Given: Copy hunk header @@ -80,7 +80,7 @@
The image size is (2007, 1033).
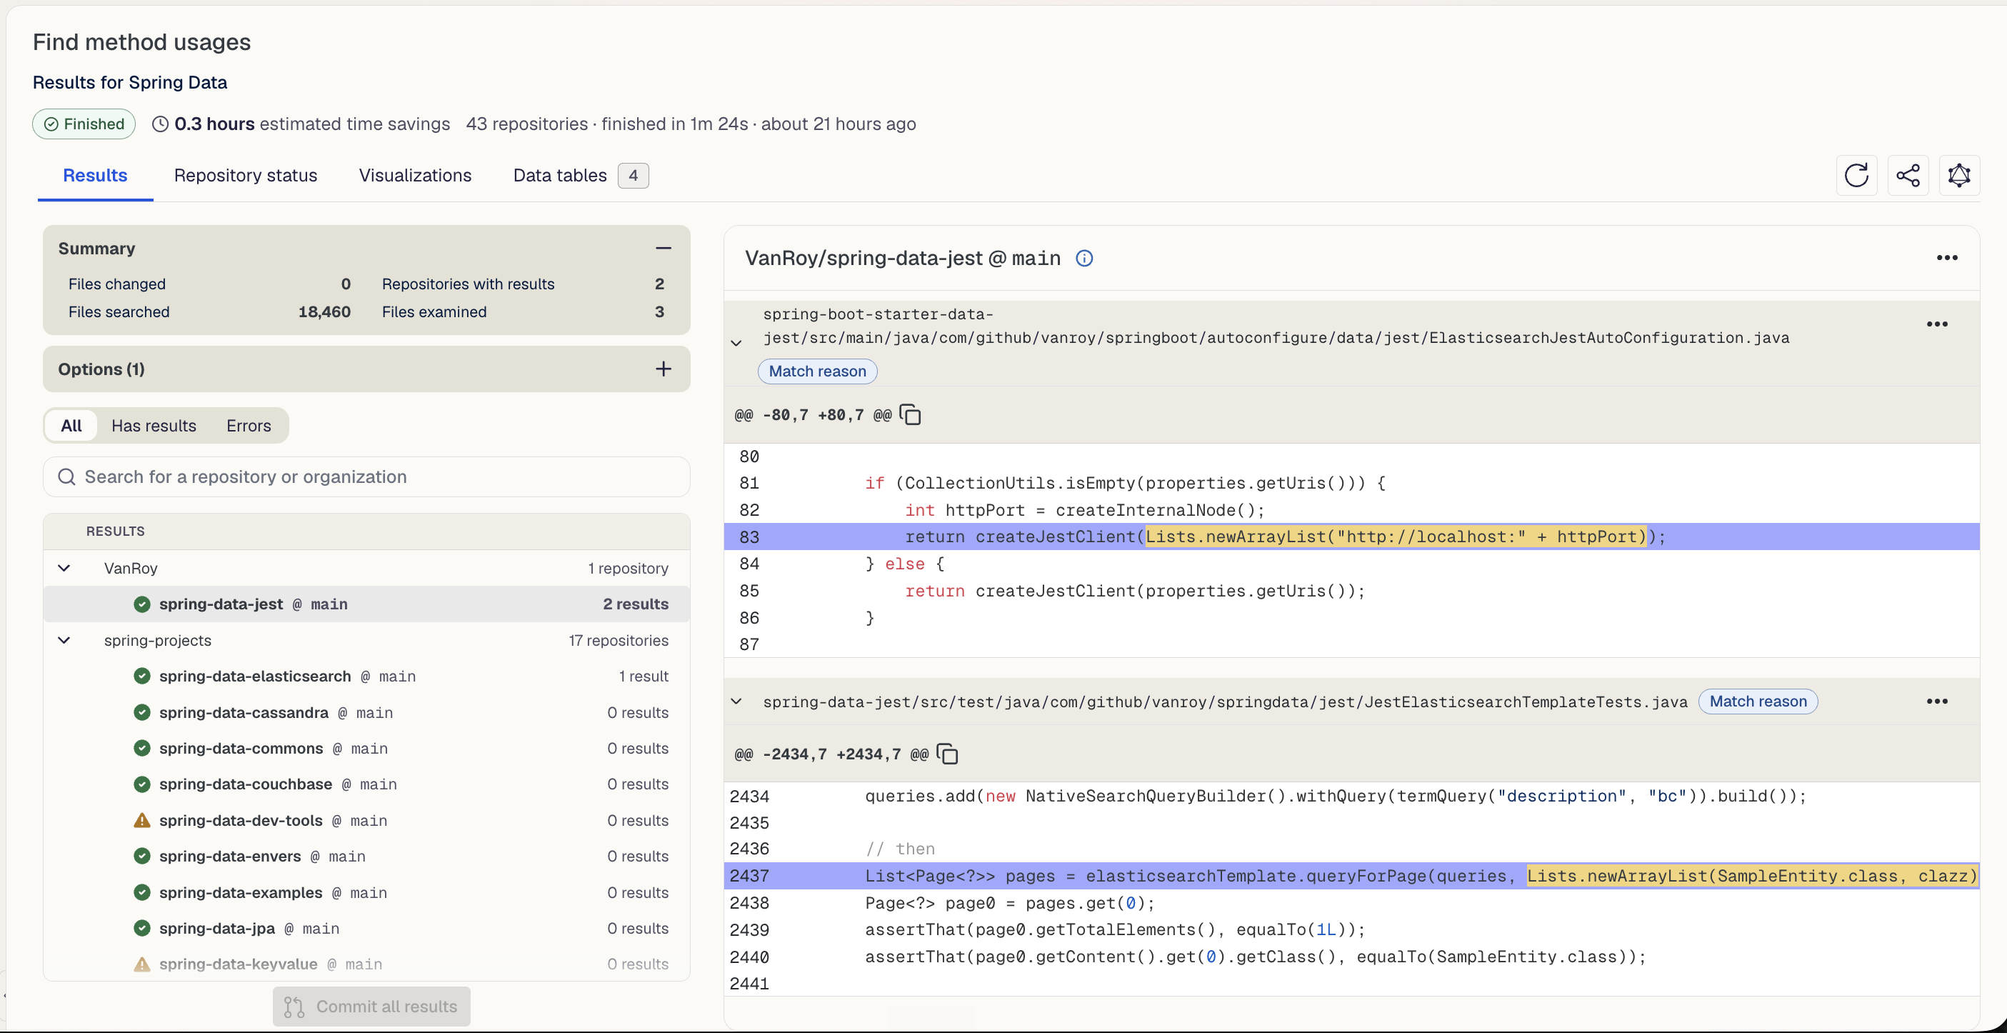Looking at the screenshot, I should pos(910,414).
